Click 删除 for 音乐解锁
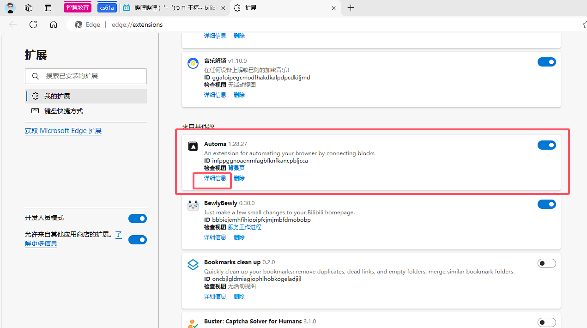The height and width of the screenshot is (328, 587). click(x=239, y=95)
